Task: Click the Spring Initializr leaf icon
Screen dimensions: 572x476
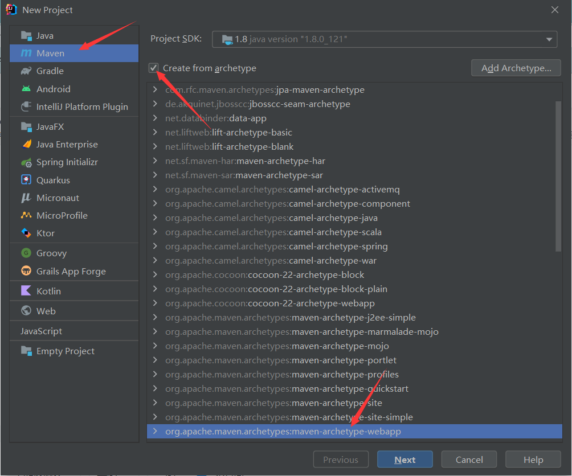Action: coord(26,162)
